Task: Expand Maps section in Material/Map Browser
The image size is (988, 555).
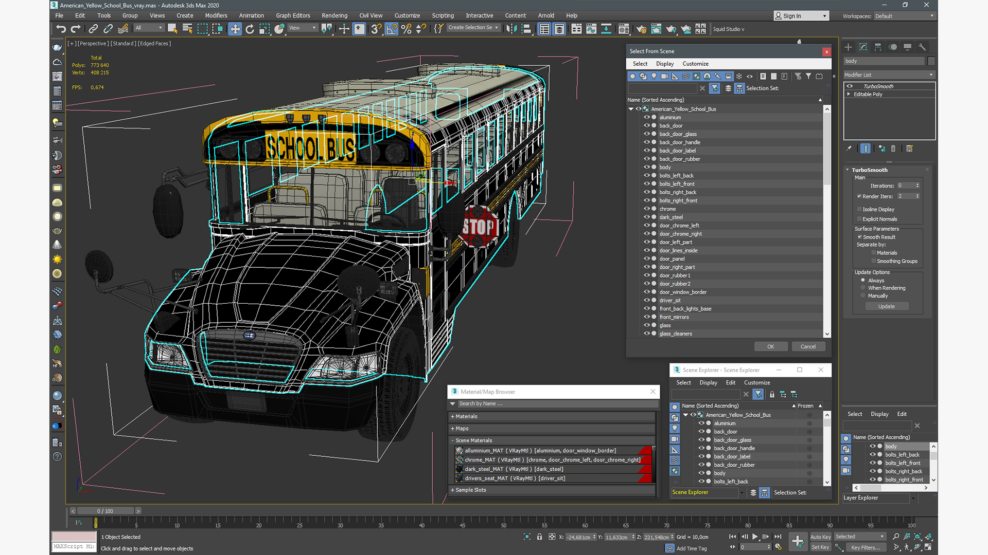Action: tap(552, 429)
